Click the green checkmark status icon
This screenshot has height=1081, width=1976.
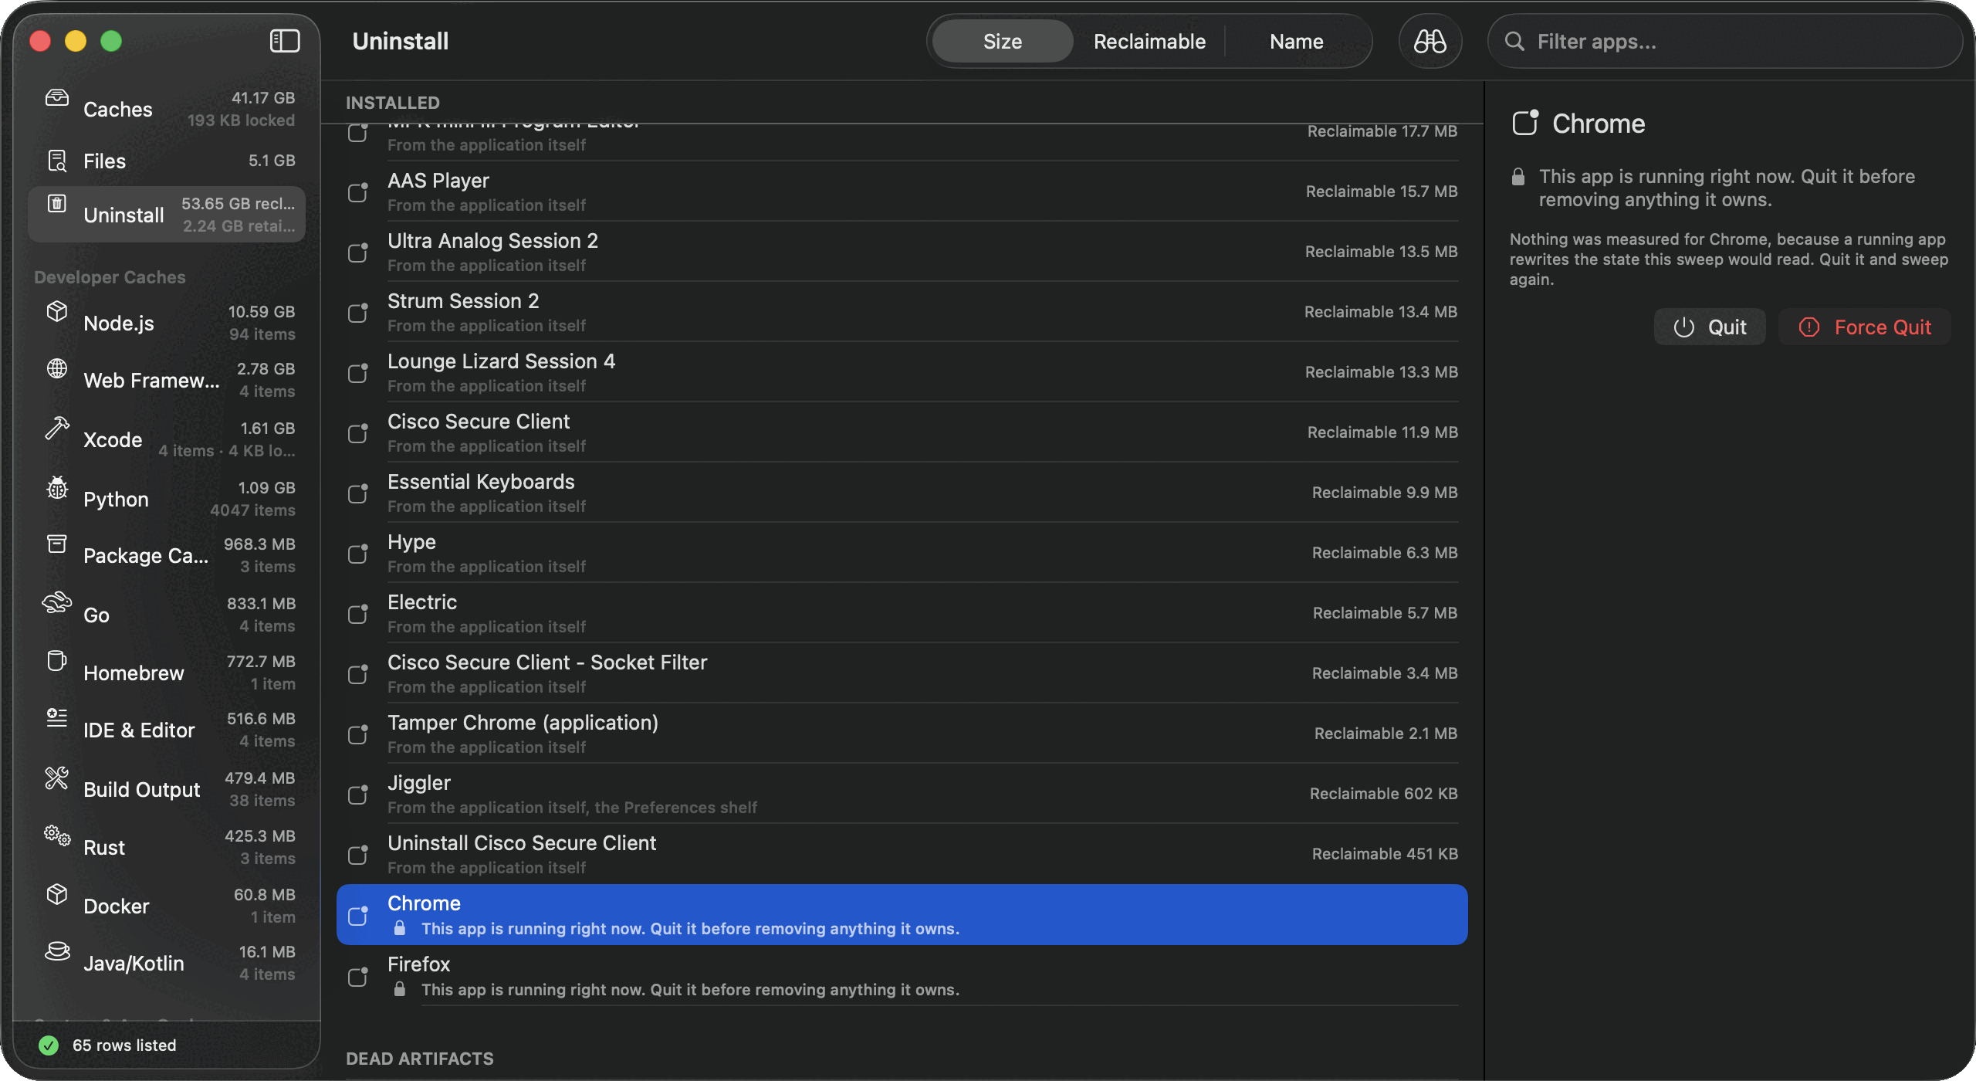coord(49,1045)
